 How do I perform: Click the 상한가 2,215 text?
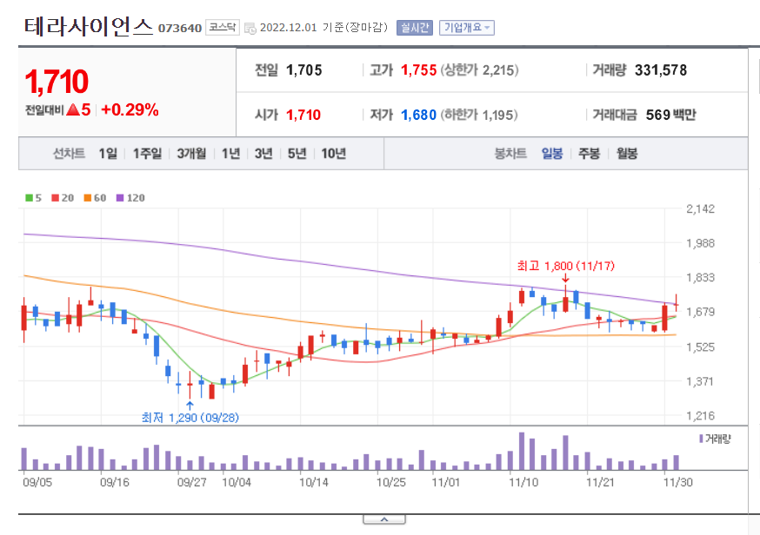pyautogui.click(x=479, y=70)
